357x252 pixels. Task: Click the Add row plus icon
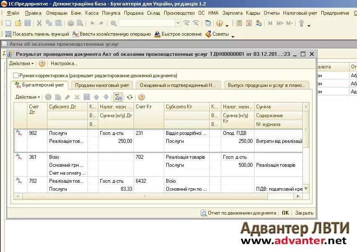pyautogui.click(x=48, y=97)
